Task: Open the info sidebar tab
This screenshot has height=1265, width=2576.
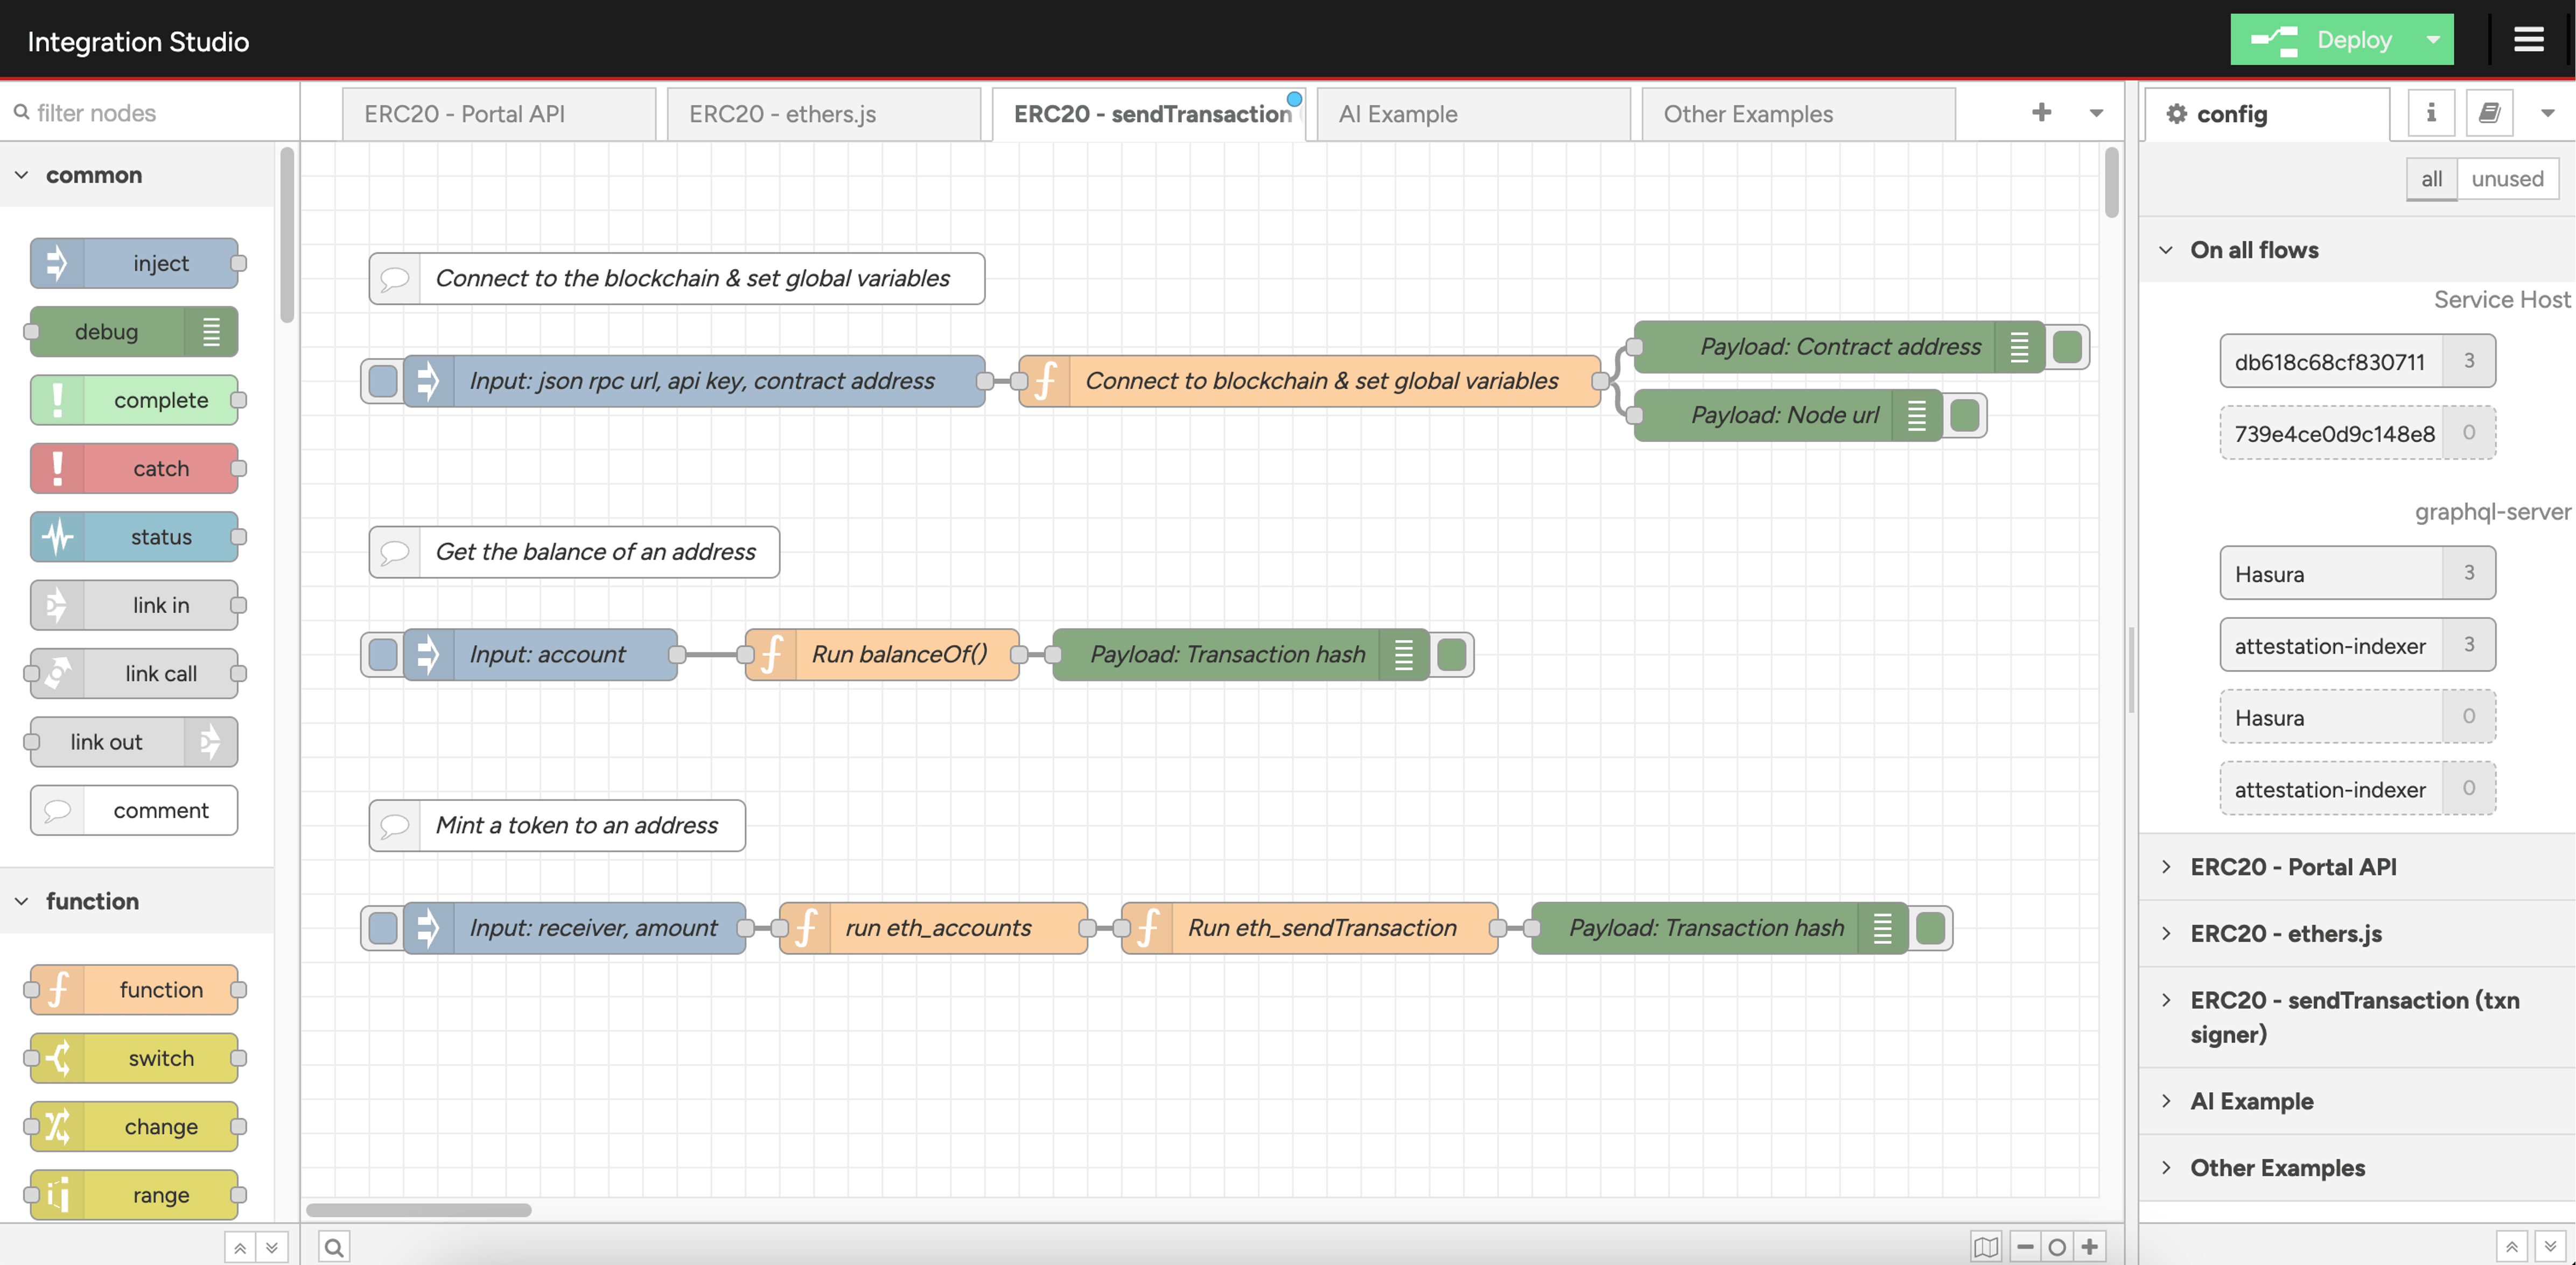Action: [x=2431, y=112]
